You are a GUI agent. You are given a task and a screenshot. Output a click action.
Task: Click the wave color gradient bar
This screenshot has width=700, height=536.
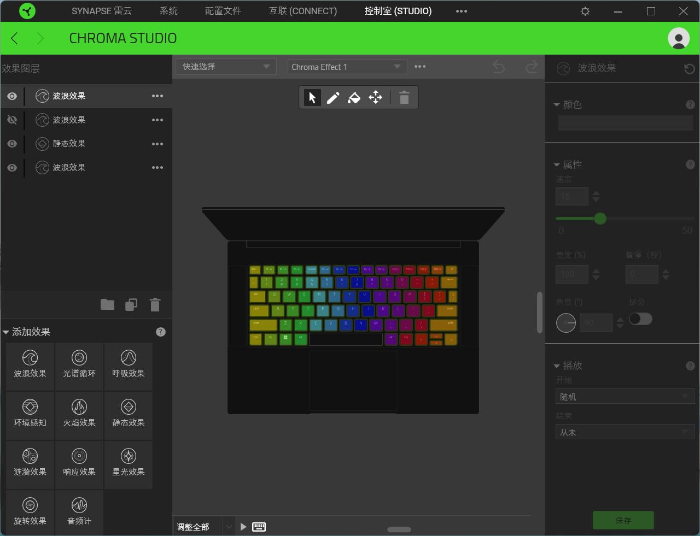[625, 122]
